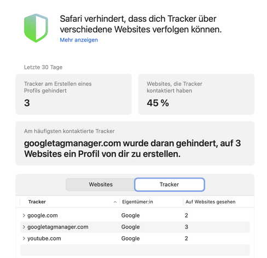The width and height of the screenshot is (267, 258).
Task: Expand the google.com tracker row
Action: 24,215
